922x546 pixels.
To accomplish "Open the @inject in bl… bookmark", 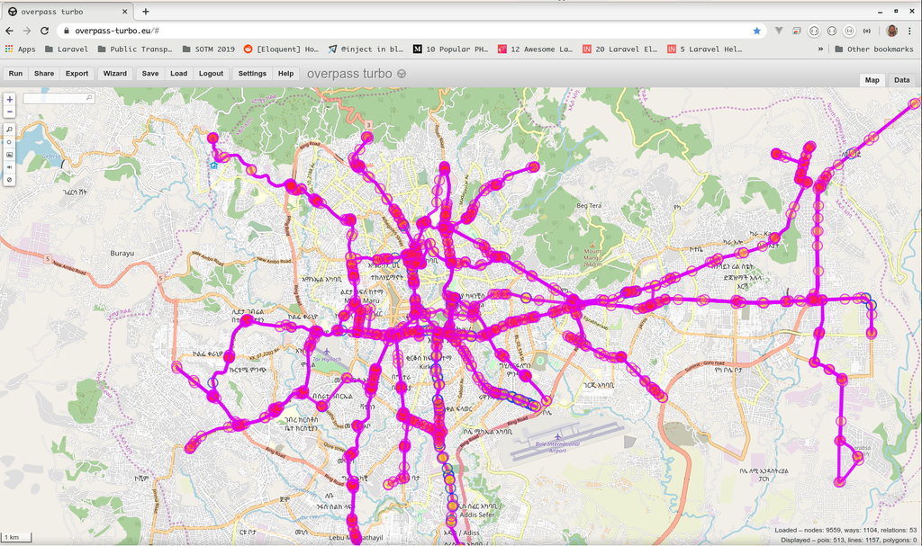I will pos(366,49).
